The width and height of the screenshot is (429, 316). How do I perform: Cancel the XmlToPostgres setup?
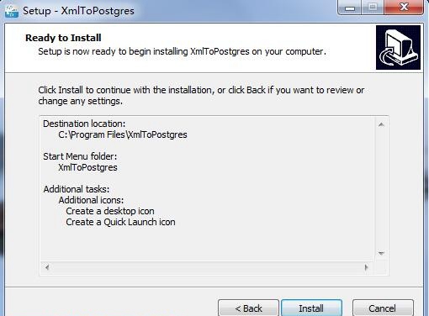[x=383, y=308]
